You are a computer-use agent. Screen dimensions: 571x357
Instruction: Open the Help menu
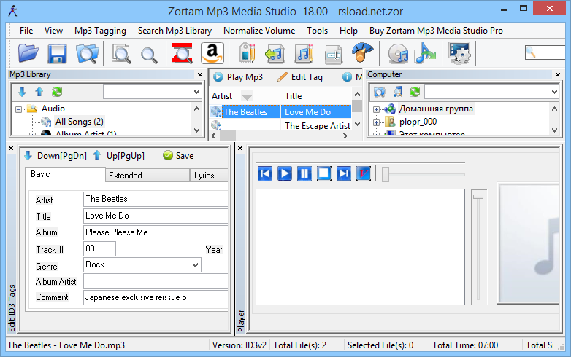pos(348,31)
